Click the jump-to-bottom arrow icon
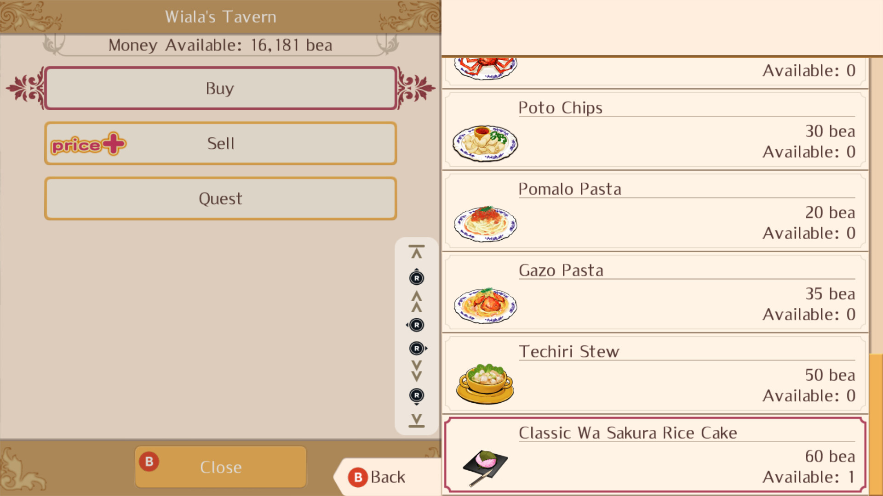The image size is (883, 496). coord(417,420)
